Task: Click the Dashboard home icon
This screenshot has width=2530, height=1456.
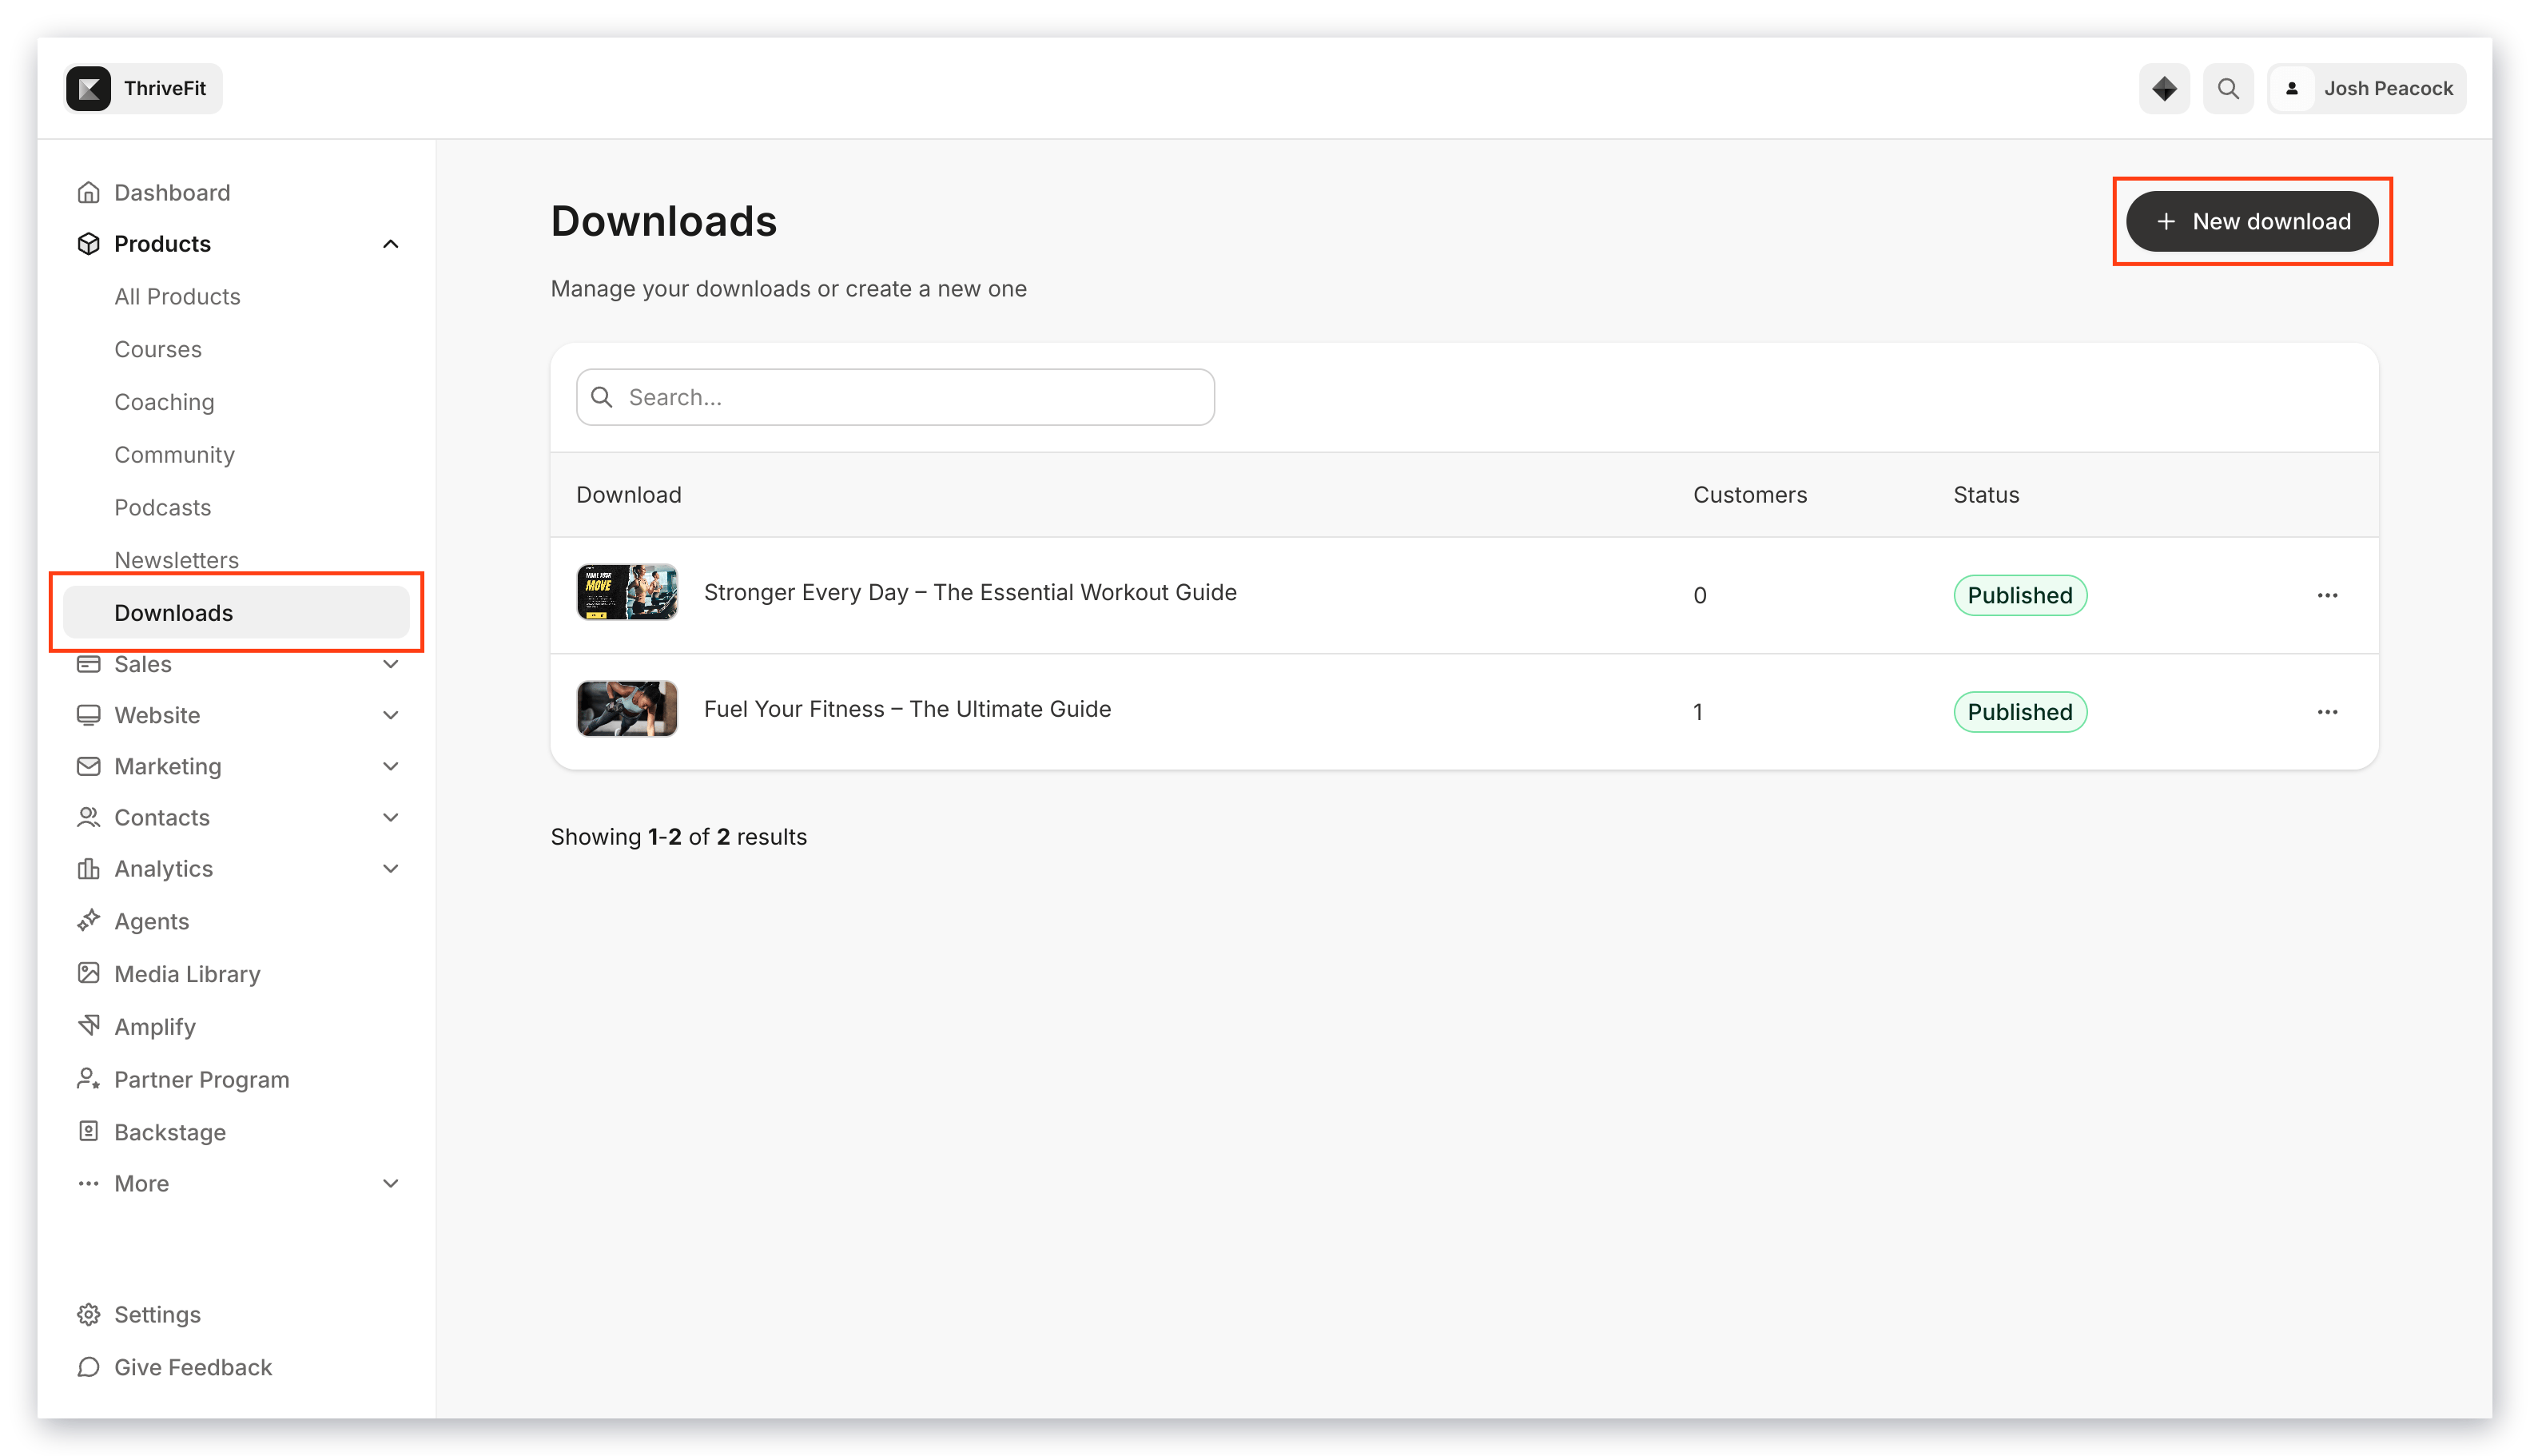Action: [89, 192]
